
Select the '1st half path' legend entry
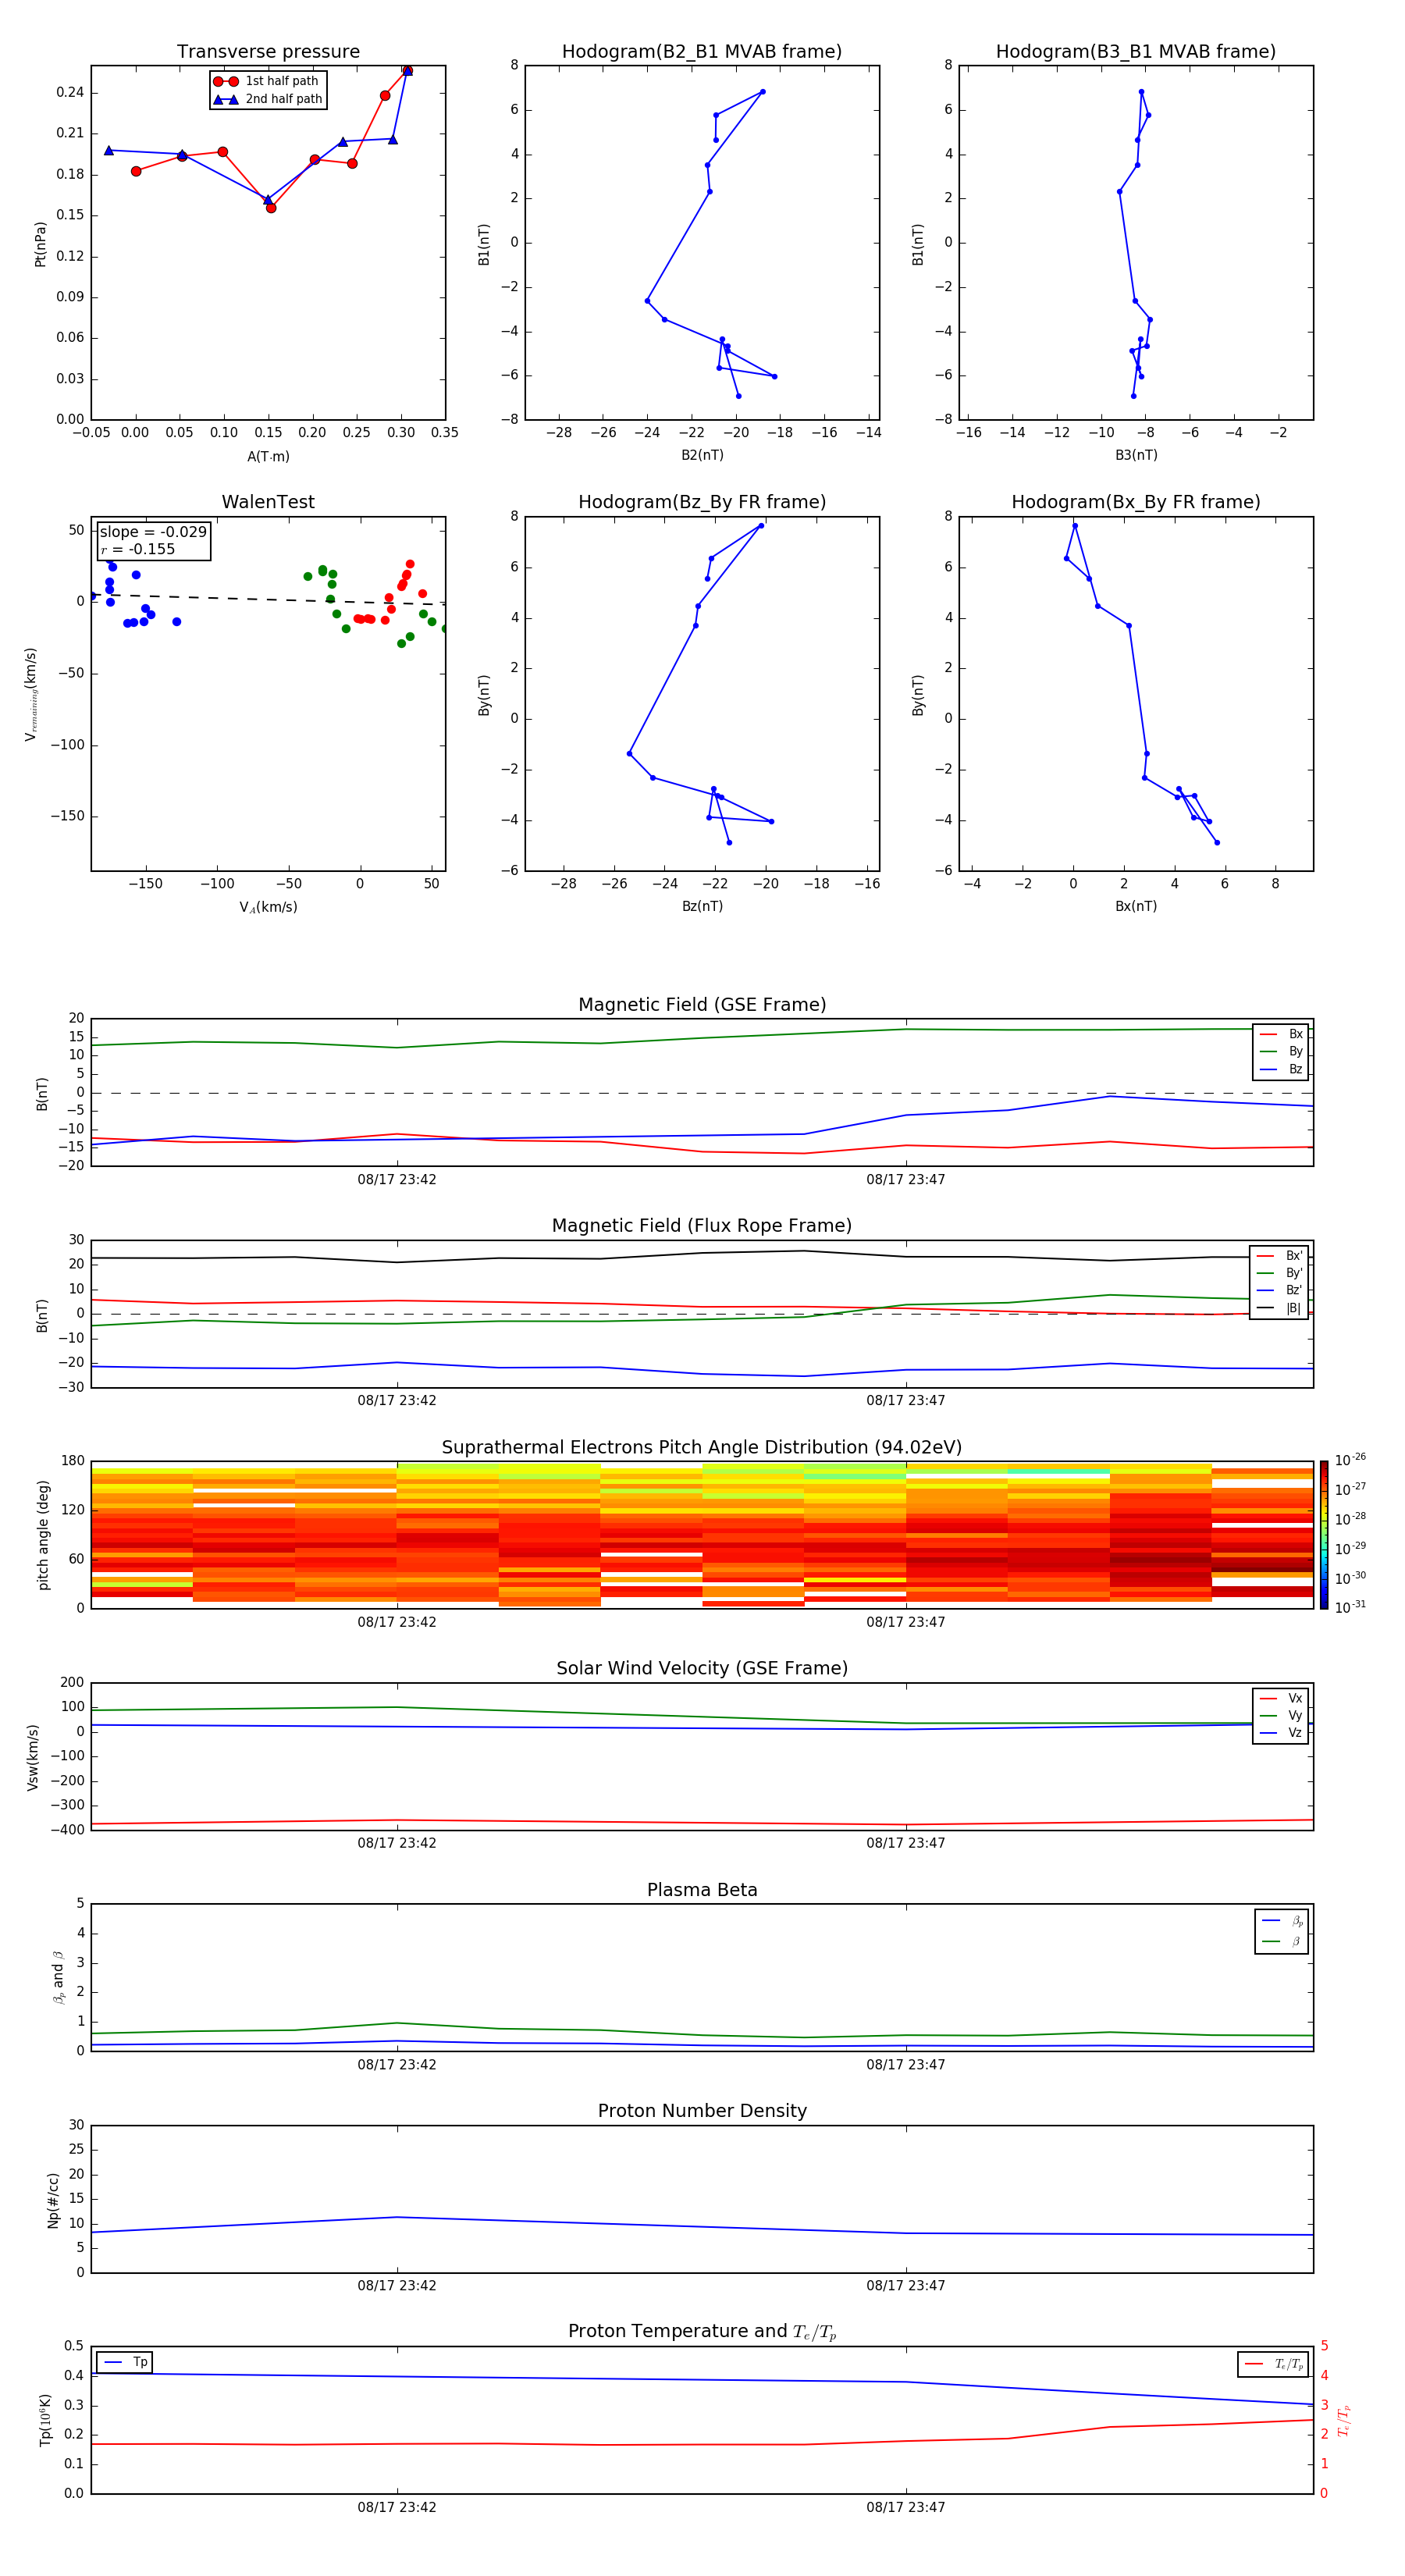(x=267, y=81)
